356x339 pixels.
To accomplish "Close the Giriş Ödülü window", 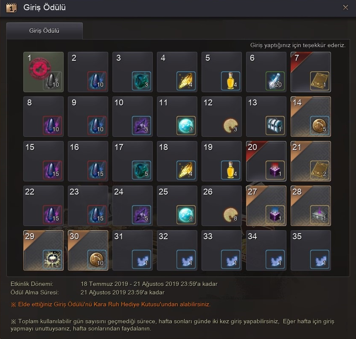I will pyautogui.click(x=345, y=8).
